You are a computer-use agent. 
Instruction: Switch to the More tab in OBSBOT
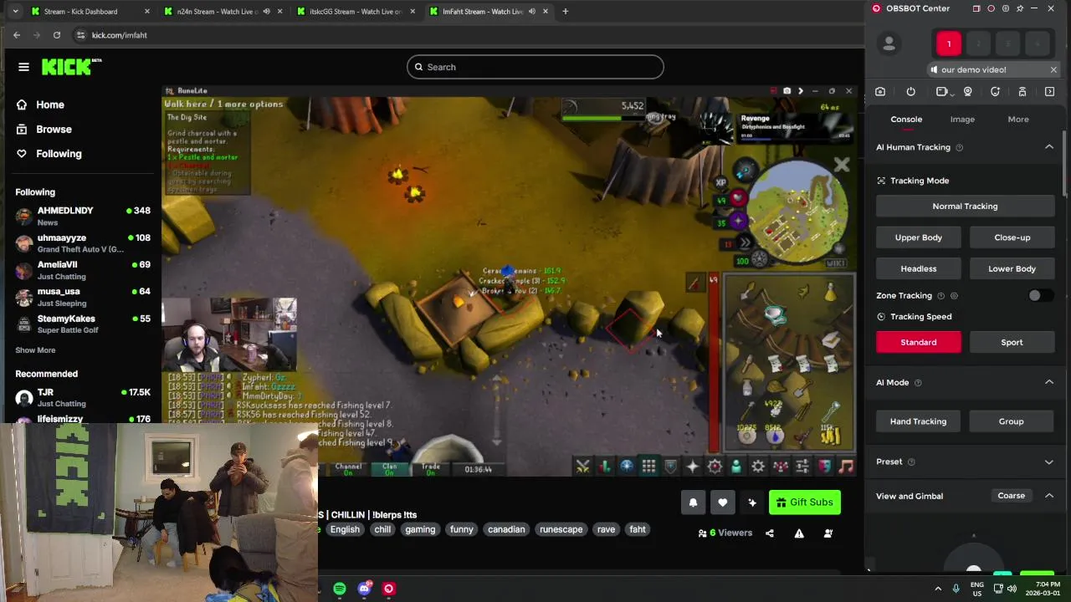(x=1018, y=120)
